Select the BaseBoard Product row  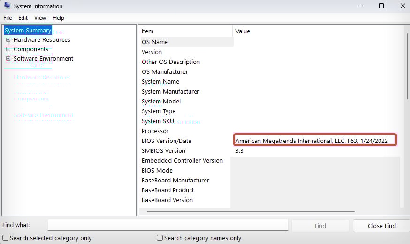pyautogui.click(x=167, y=190)
